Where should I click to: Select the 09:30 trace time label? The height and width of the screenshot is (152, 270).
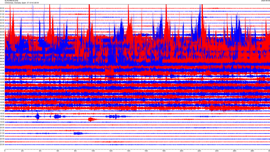(x=2, y=64)
